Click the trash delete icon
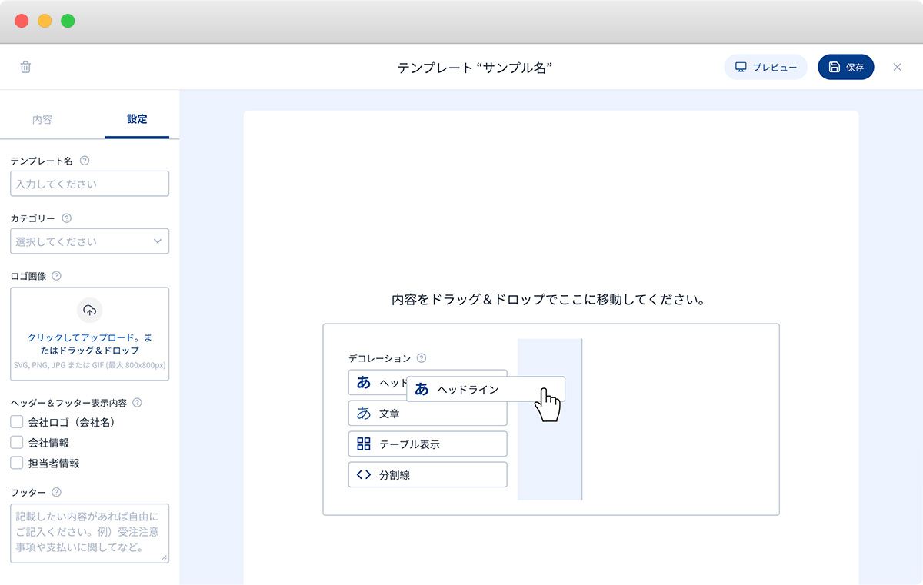The width and height of the screenshot is (923, 585). 25,67
